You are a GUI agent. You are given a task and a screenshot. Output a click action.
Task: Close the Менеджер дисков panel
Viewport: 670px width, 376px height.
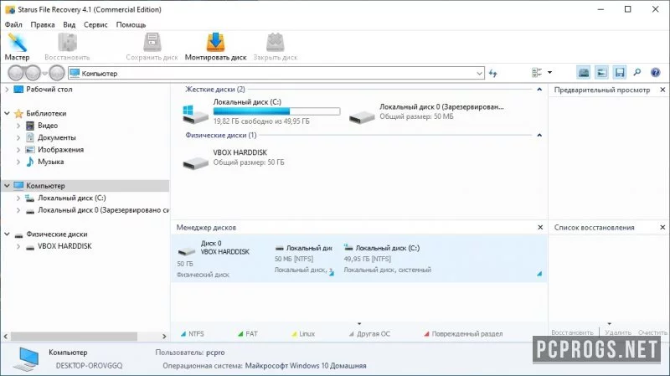(540, 227)
